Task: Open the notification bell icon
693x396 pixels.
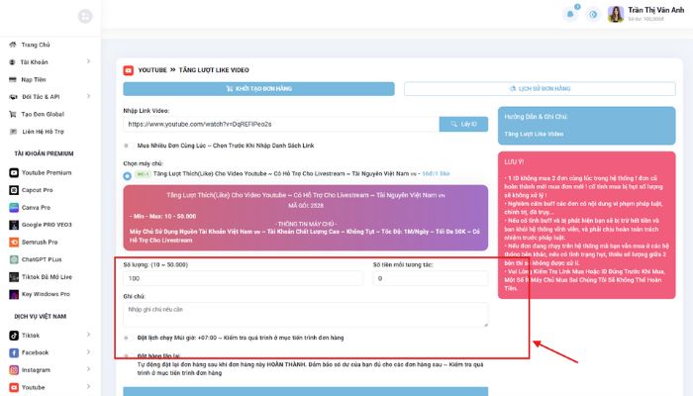Action: point(570,15)
